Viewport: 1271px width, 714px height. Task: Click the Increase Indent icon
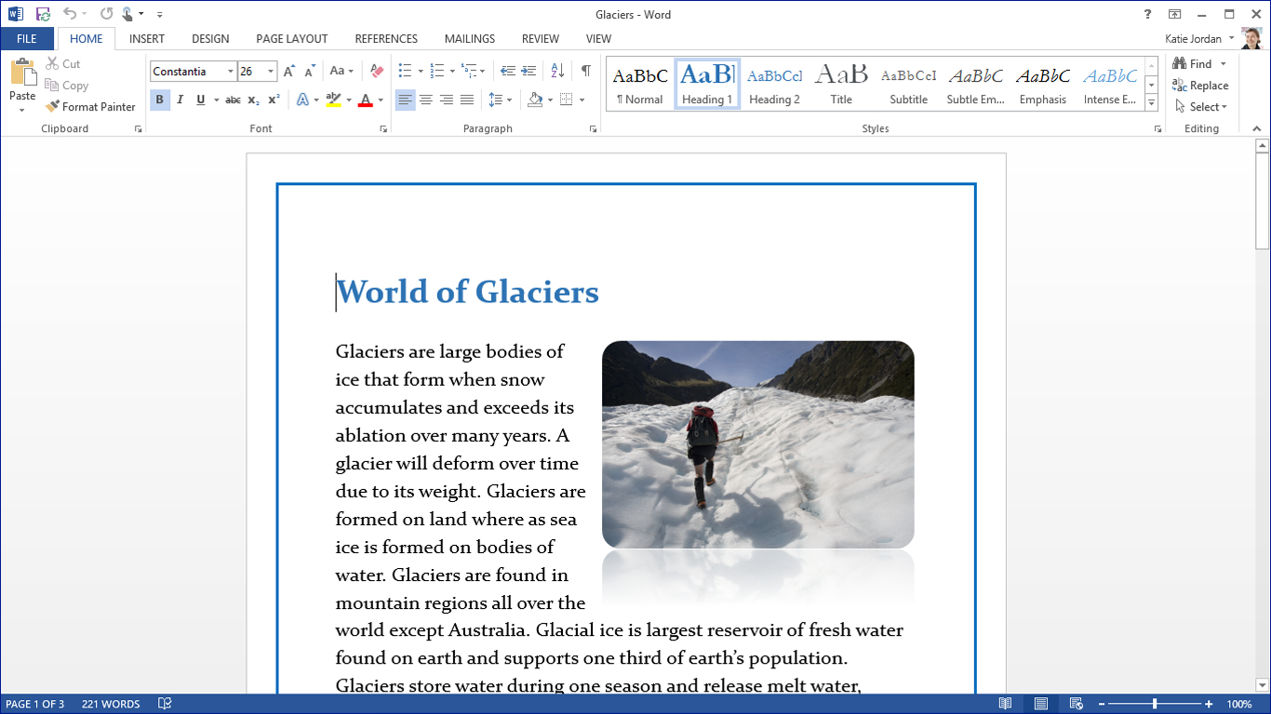pyautogui.click(x=528, y=71)
